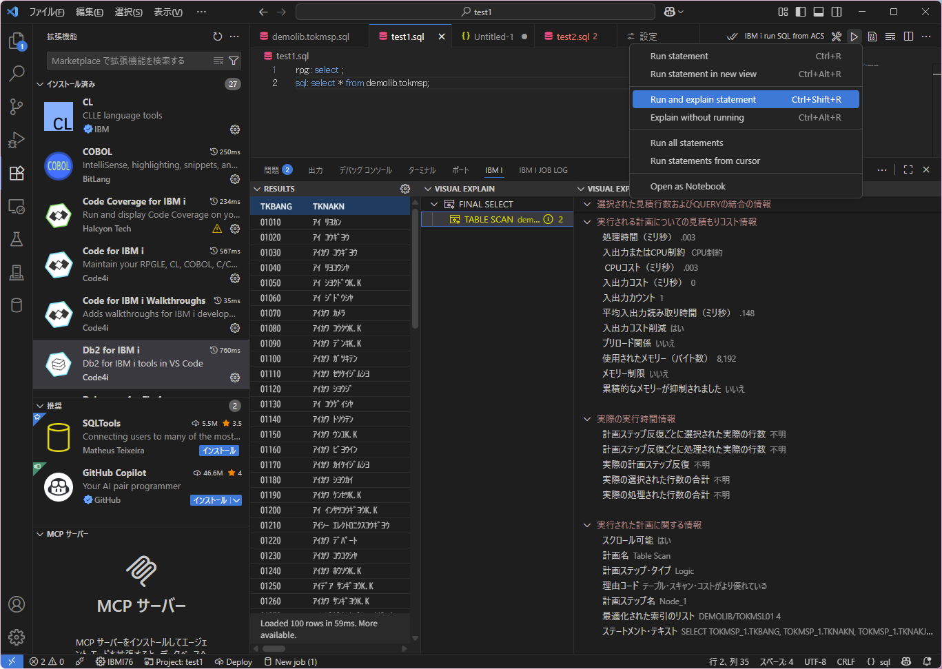Split the editor to the right

click(908, 37)
